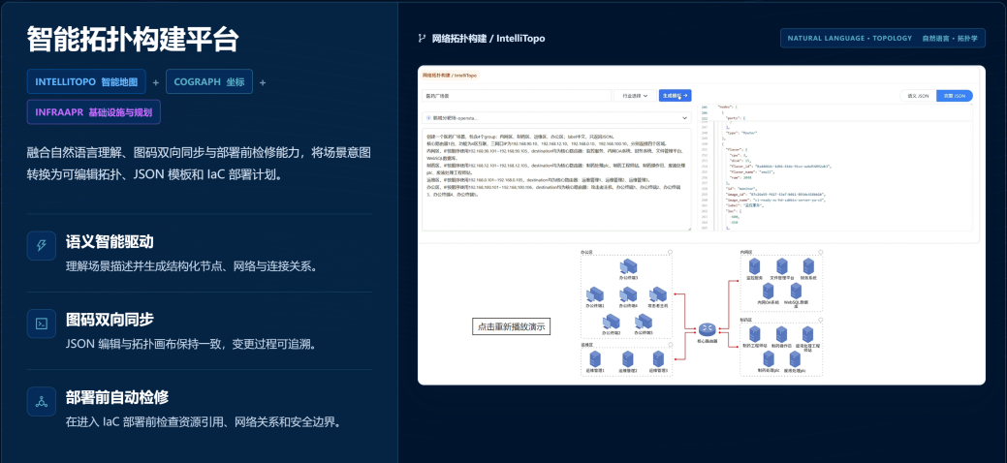
Task: Toggle the circle handle on 内网区 group
Action: 820,251
